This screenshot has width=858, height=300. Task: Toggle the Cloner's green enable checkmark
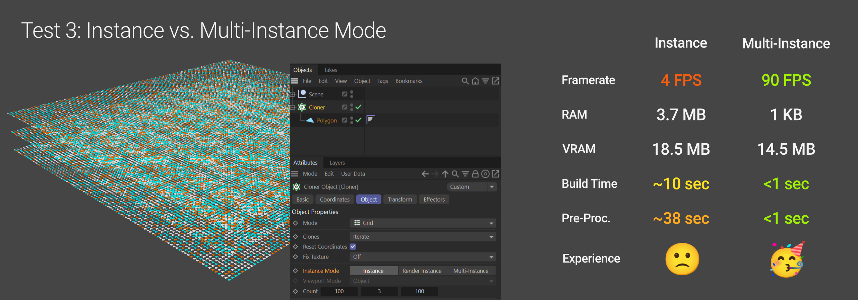click(359, 107)
